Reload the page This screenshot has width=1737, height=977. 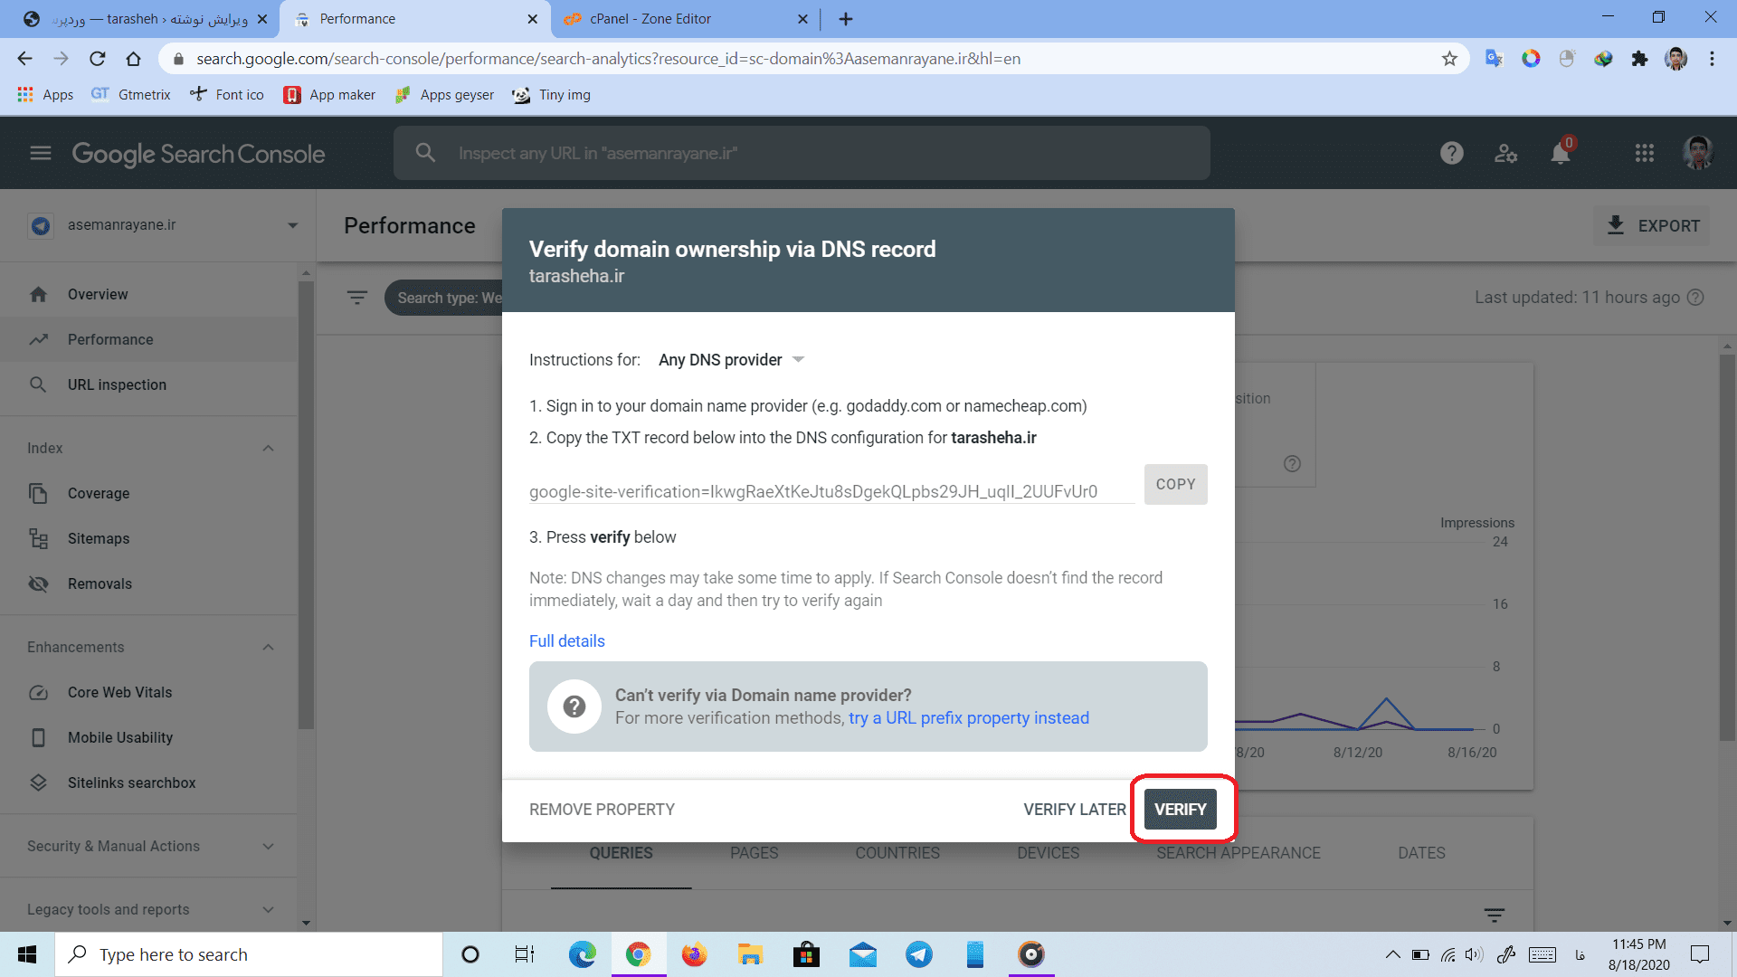point(98,59)
